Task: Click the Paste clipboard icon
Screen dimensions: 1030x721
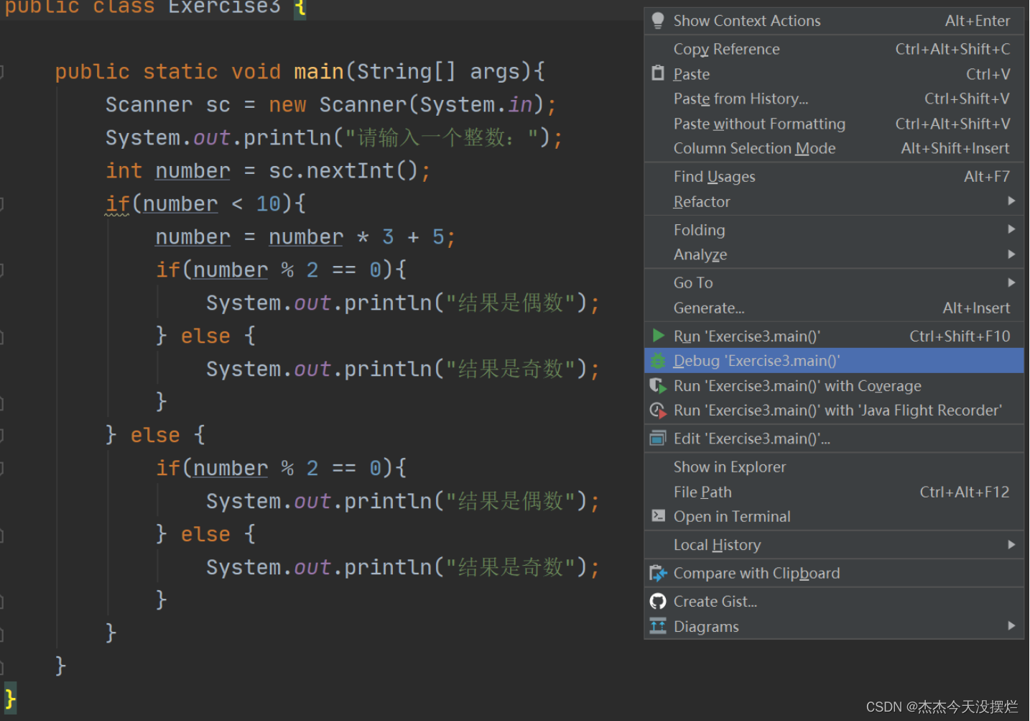Action: point(657,73)
